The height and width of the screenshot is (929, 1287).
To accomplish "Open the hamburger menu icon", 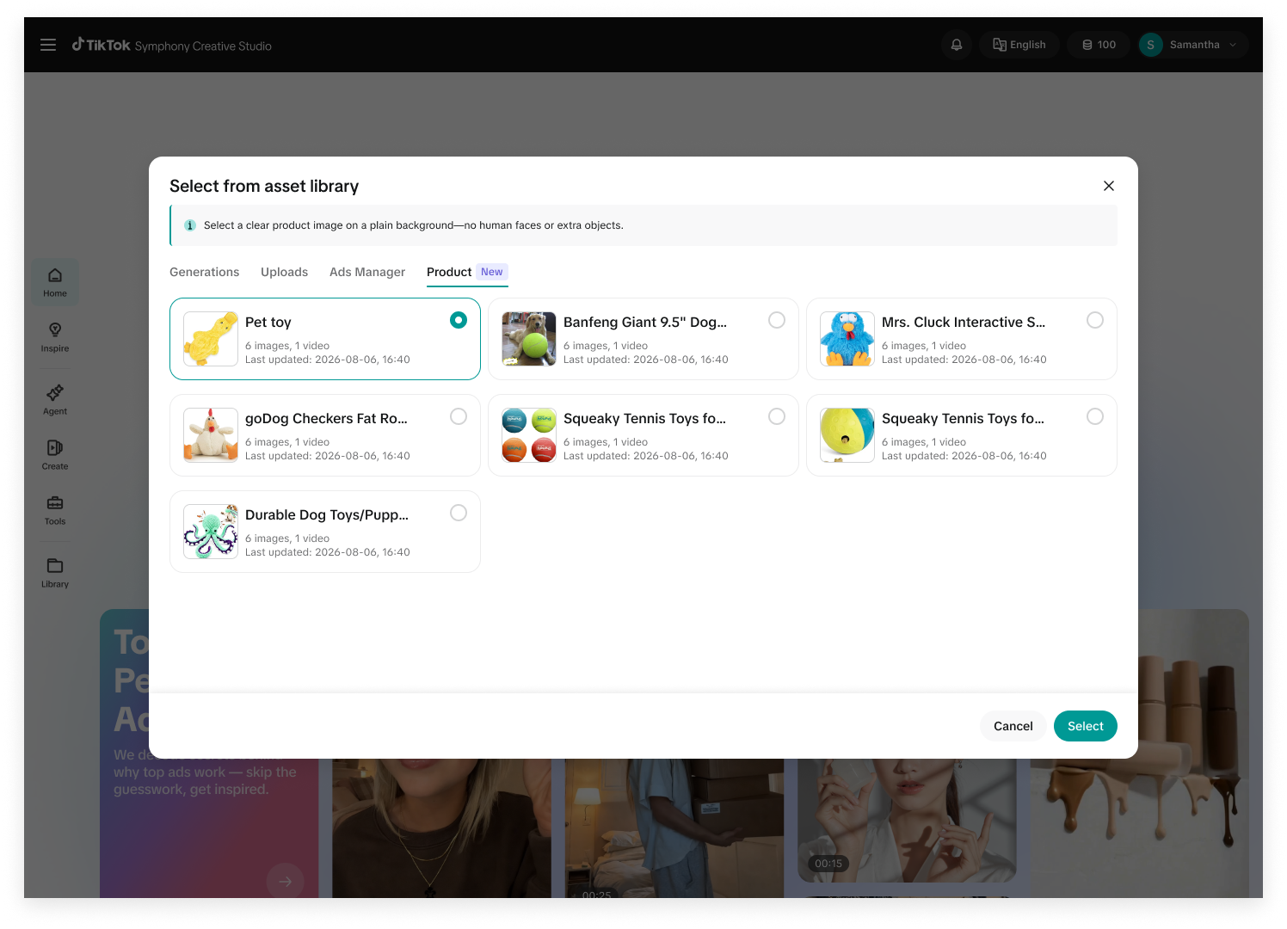I will 48,45.
